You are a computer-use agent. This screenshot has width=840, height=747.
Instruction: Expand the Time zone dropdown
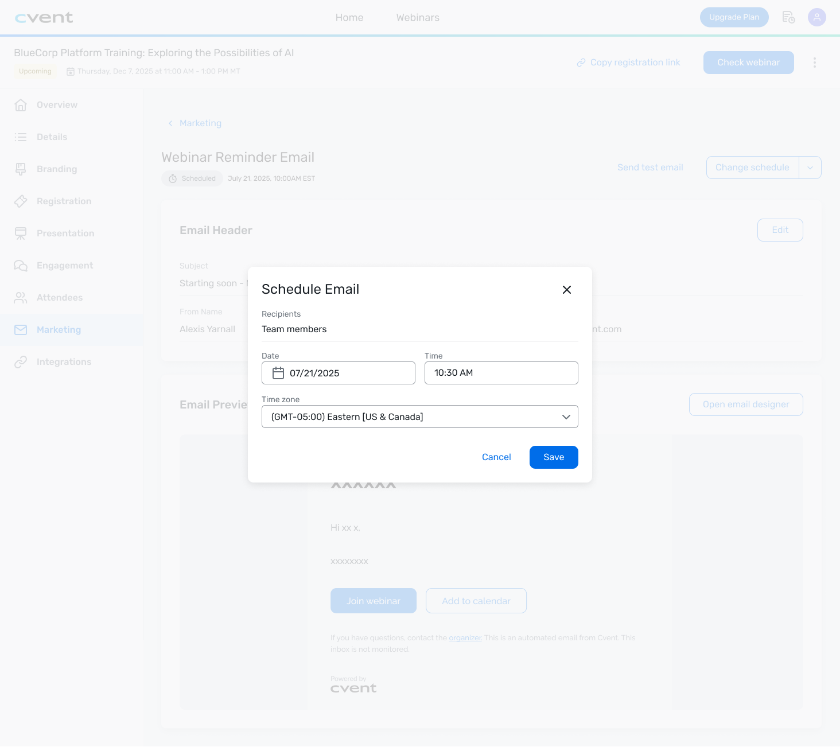click(420, 417)
